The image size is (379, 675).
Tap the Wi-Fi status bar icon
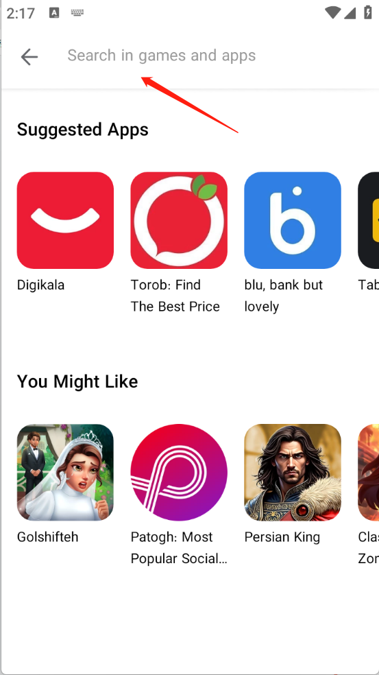click(333, 12)
